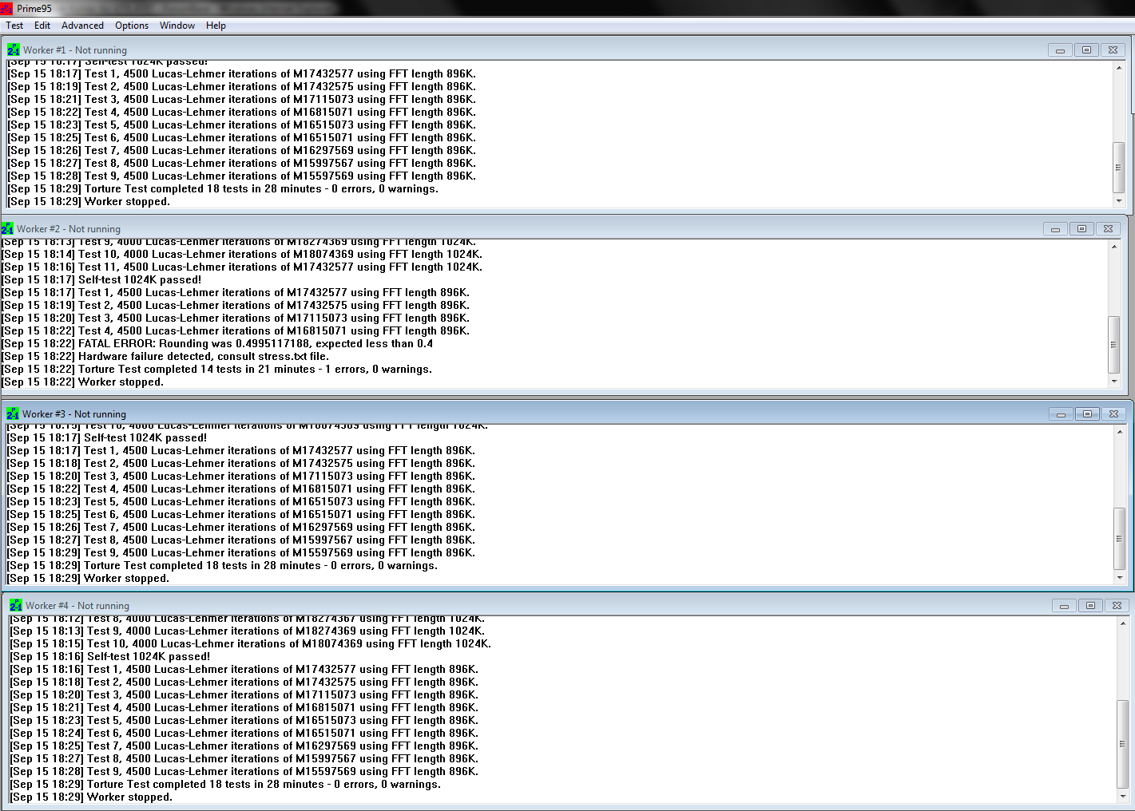Click Worker #3's Torture Test completed line

(223, 566)
